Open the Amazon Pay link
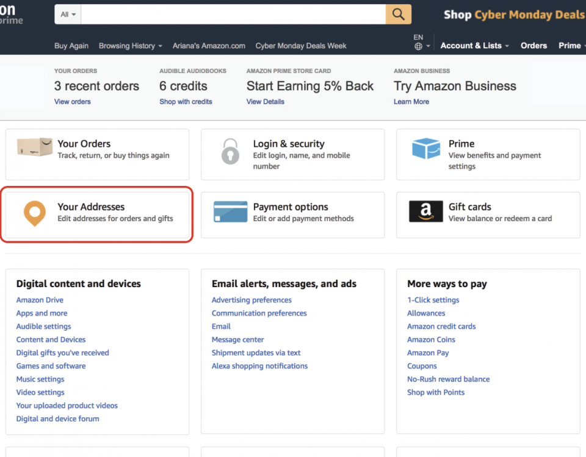Viewport: 586px width, 457px height. coord(428,353)
